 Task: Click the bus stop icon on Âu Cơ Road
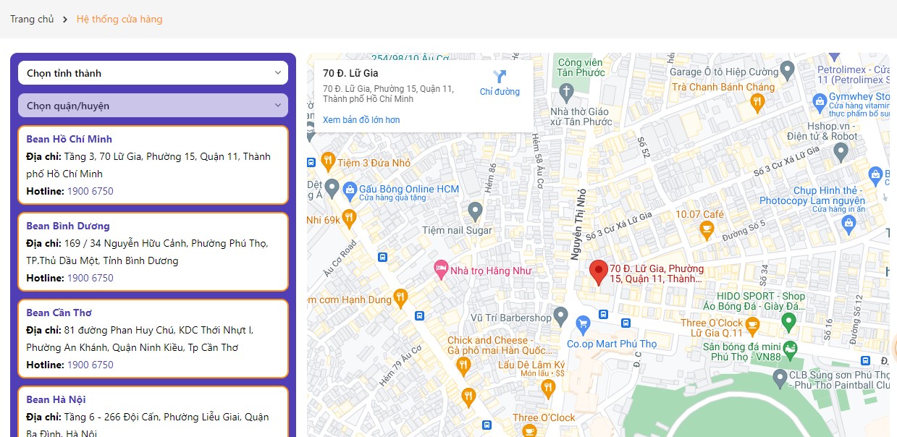382,257
